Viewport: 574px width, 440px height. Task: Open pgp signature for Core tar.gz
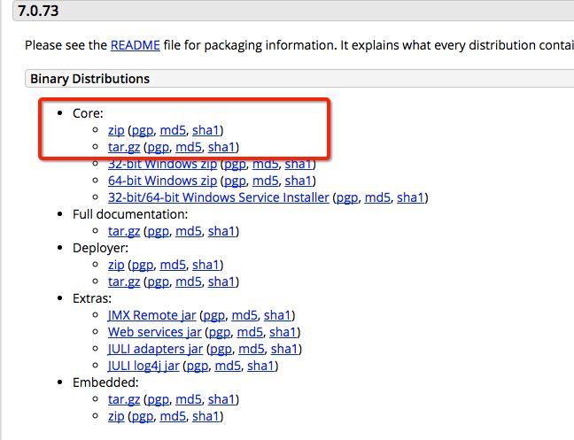[159, 147]
